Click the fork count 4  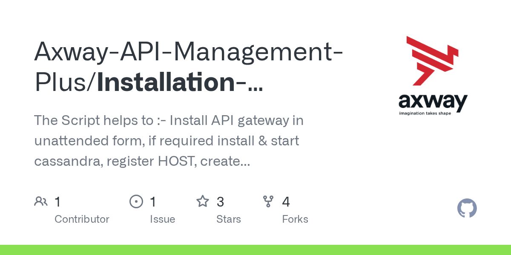pyautogui.click(x=286, y=201)
